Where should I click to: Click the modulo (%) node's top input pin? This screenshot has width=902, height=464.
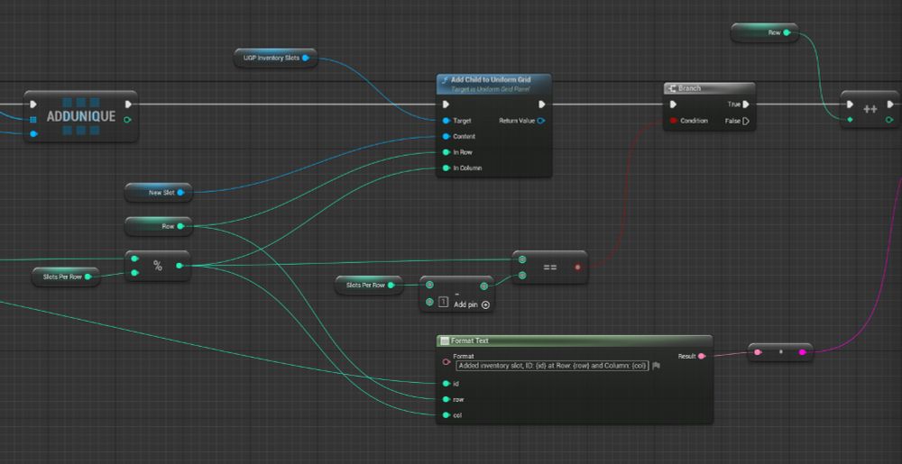pos(134,259)
